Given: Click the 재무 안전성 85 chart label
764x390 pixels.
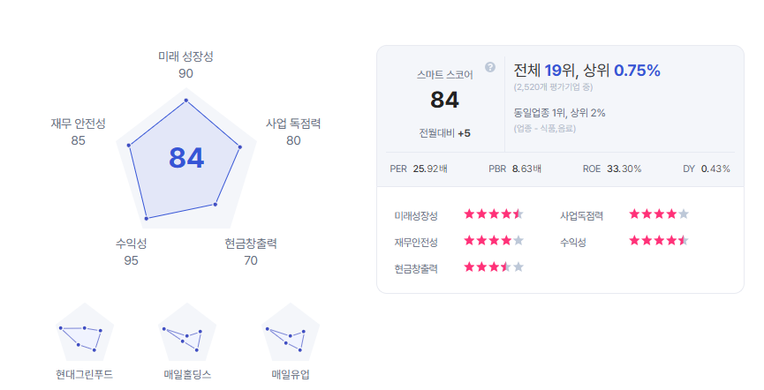Looking at the screenshot, I should click(78, 132).
